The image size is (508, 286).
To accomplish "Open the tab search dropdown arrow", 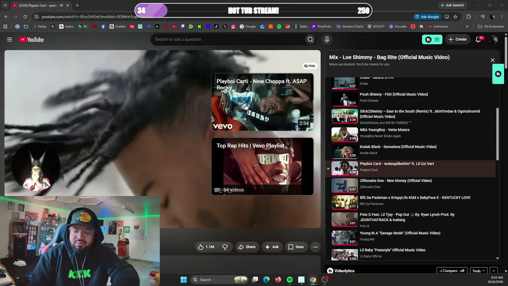I will point(5,6).
